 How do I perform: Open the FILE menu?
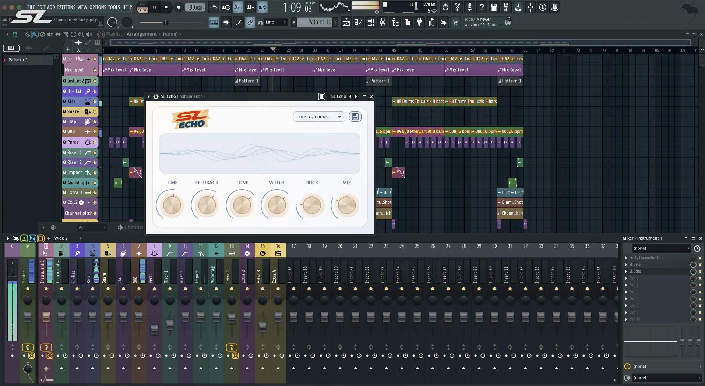[x=31, y=7]
